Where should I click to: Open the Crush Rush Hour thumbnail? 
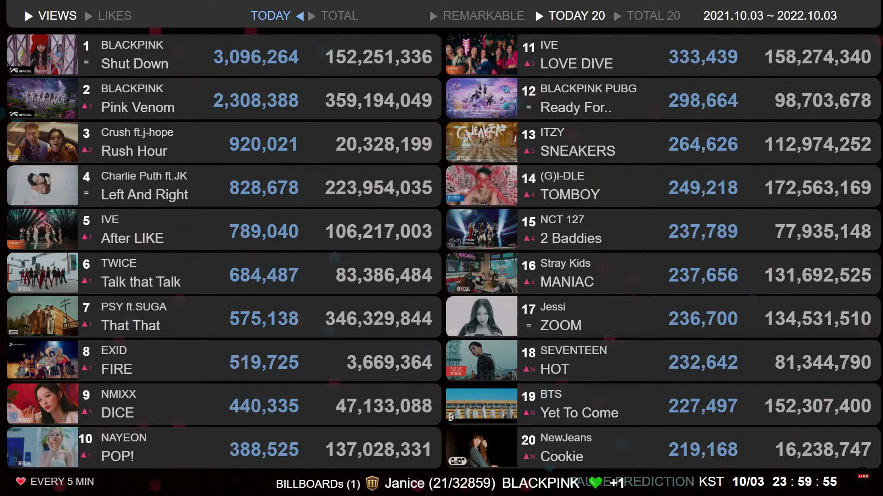[42, 142]
